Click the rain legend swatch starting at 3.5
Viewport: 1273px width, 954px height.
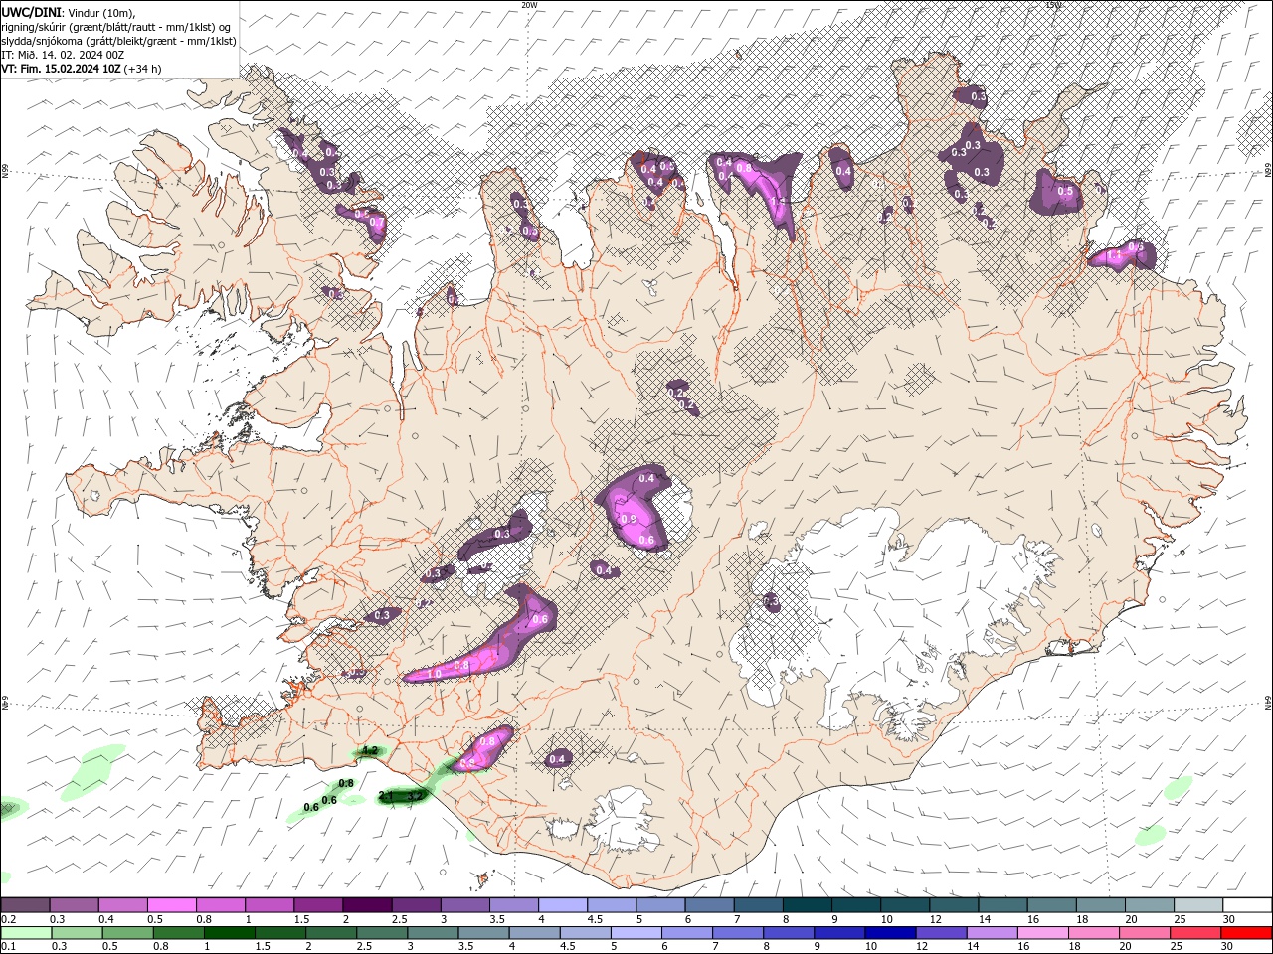(482, 933)
